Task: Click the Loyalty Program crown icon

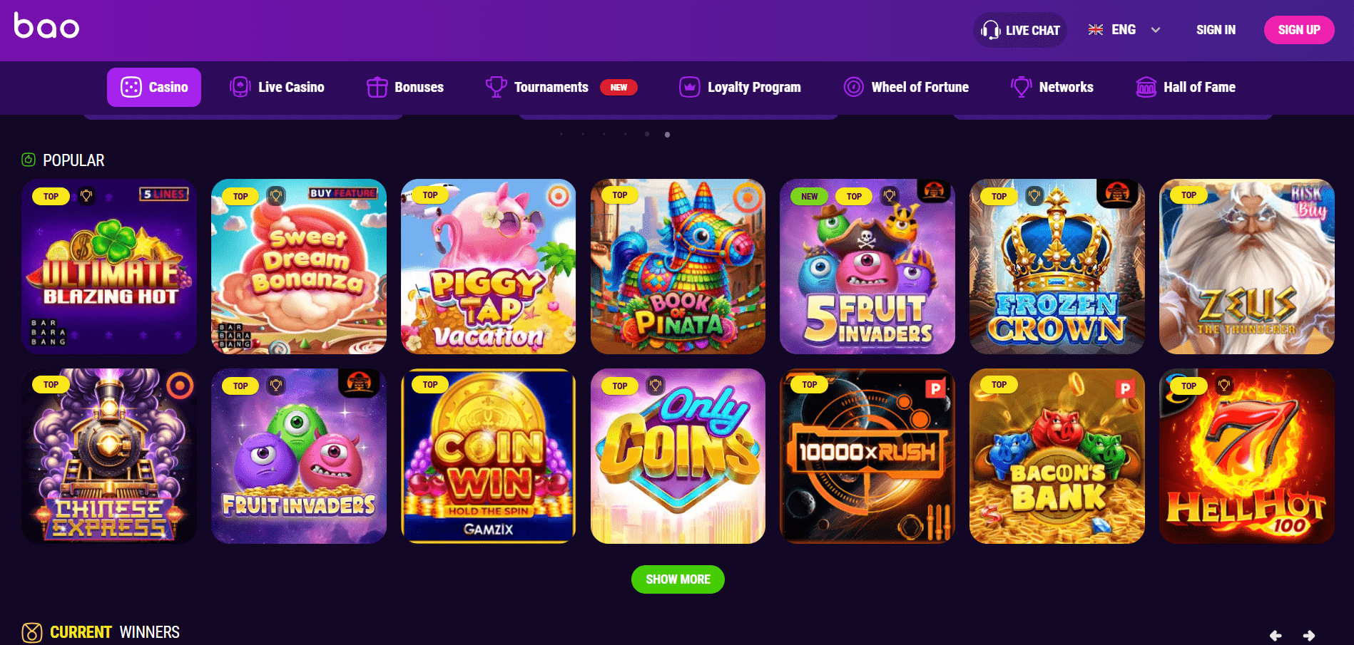Action: click(689, 87)
